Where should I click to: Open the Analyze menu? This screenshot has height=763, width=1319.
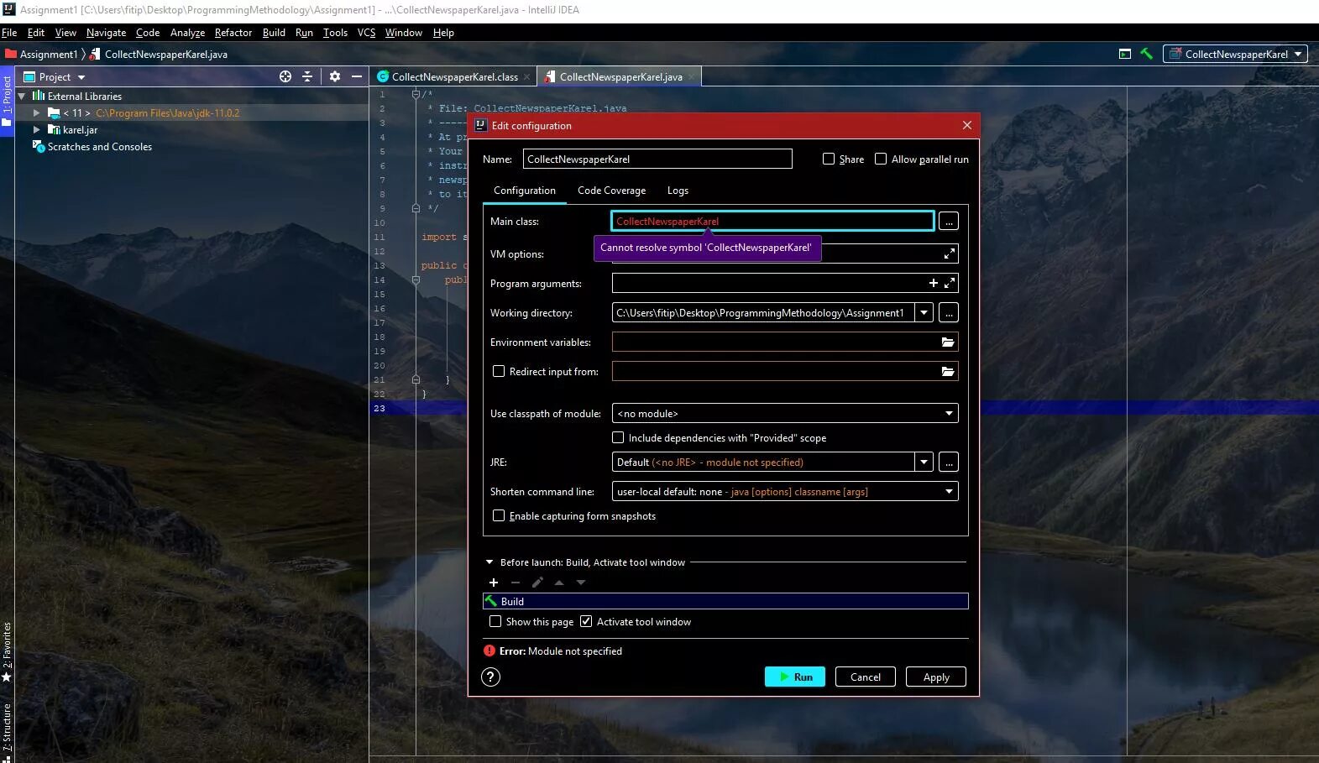coord(187,33)
